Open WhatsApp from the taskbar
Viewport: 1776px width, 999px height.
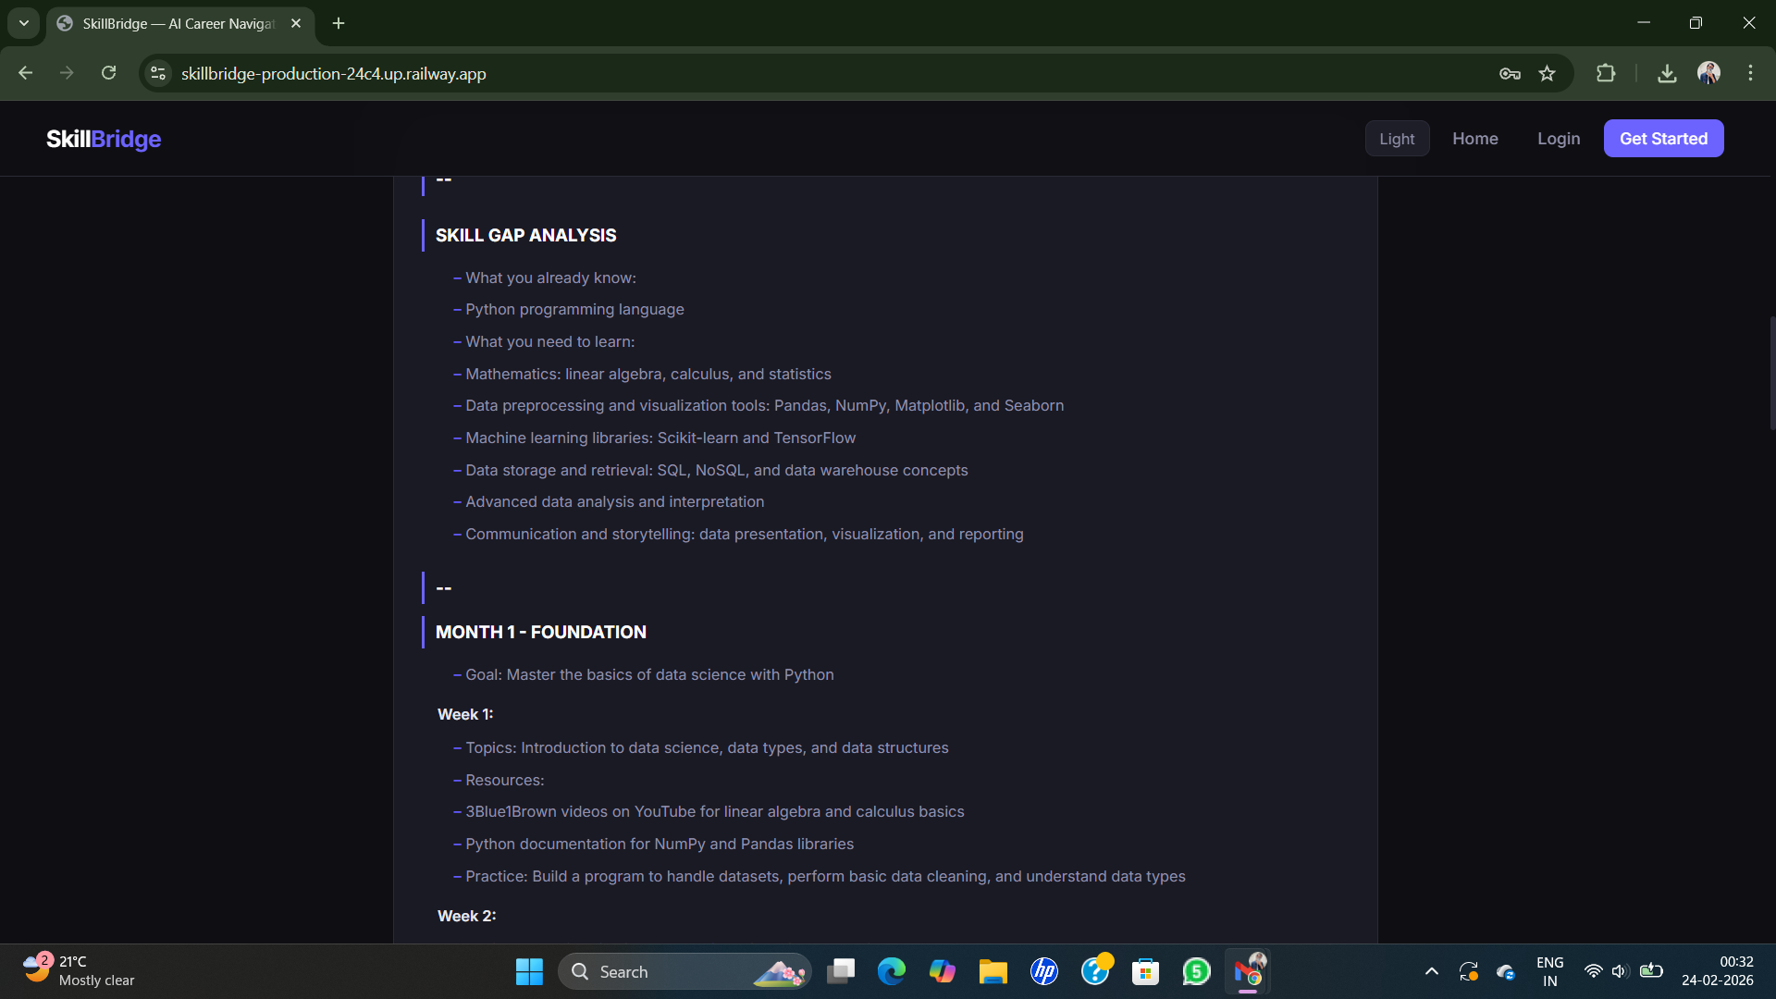click(1195, 971)
